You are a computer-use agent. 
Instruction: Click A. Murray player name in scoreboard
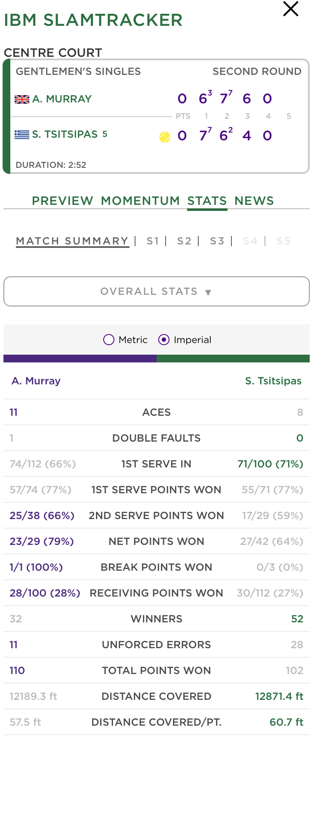(62, 99)
